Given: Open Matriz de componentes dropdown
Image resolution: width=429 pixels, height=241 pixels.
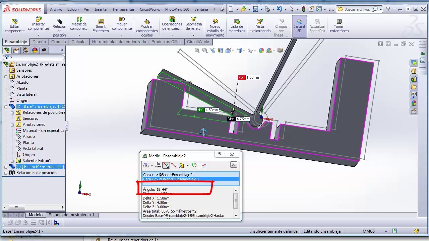Looking at the screenshot, I should [x=79, y=35].
